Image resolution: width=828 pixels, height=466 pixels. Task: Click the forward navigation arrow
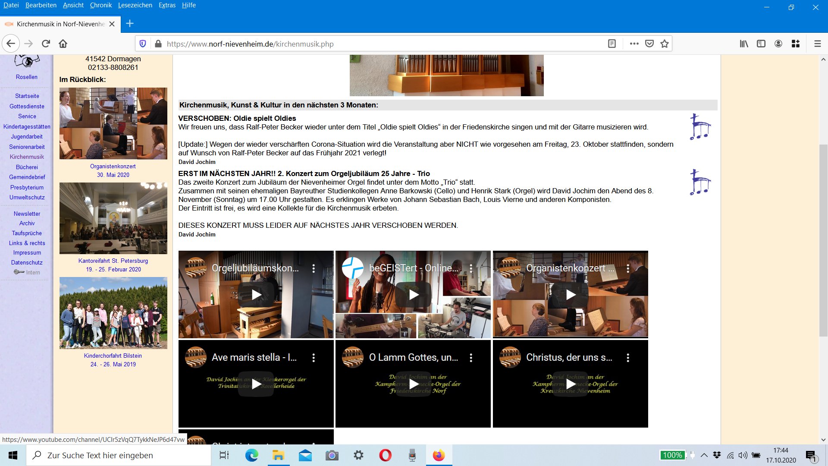28,44
